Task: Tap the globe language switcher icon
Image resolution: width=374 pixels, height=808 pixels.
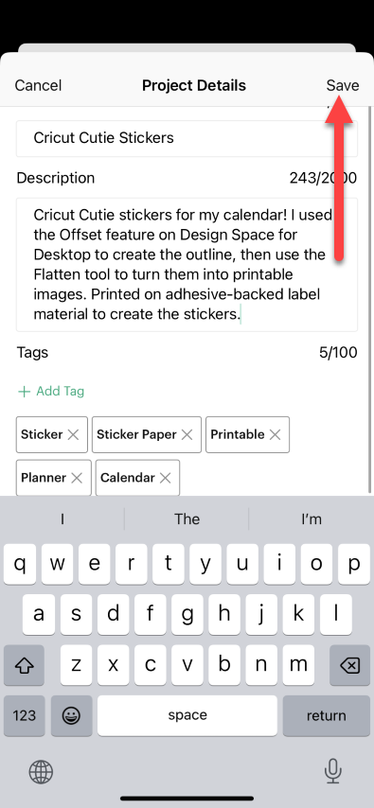Action: (41, 772)
